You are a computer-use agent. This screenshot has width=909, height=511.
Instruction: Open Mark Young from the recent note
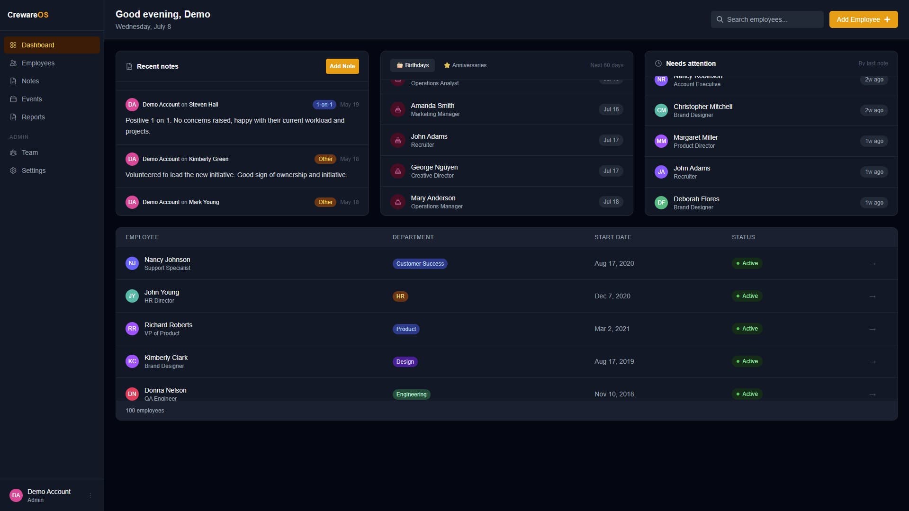point(204,202)
